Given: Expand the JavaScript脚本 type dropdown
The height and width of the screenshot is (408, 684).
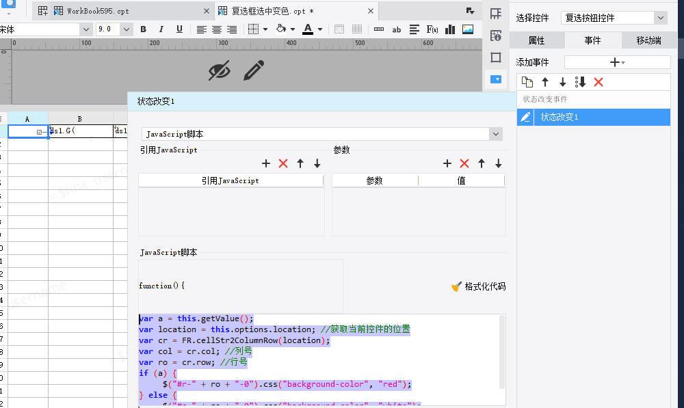Looking at the screenshot, I should coord(495,134).
